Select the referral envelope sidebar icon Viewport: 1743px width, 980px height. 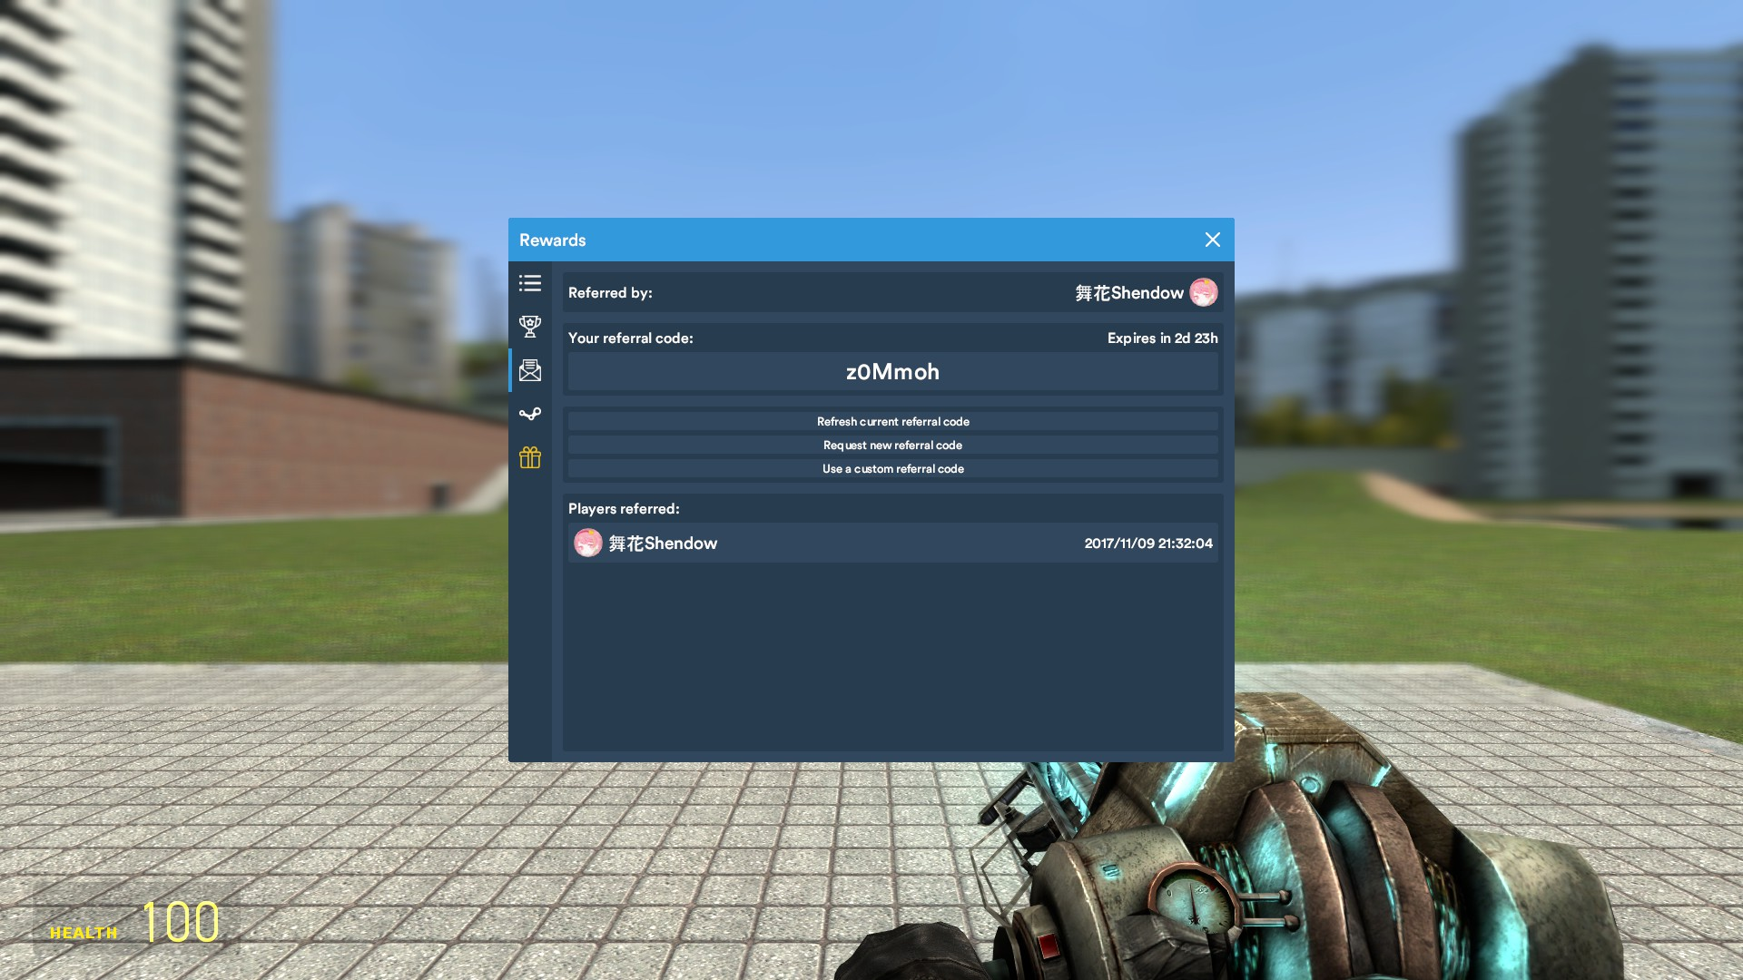coord(530,370)
